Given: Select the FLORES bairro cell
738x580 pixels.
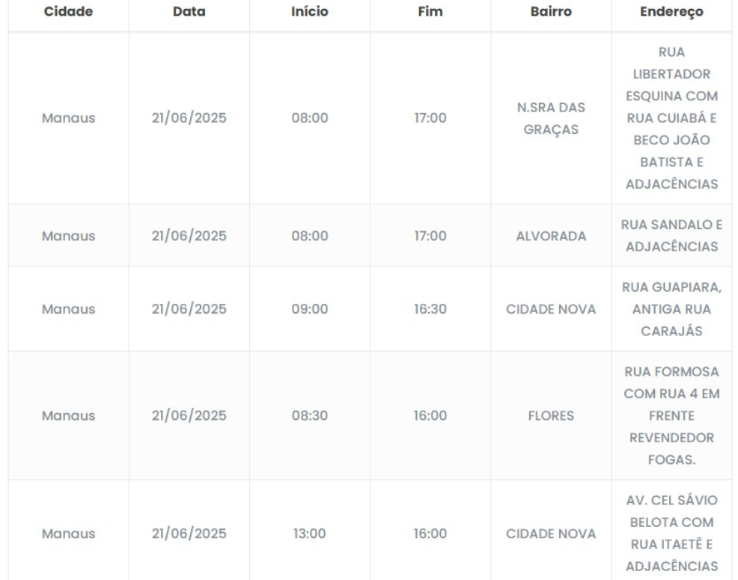Looking at the screenshot, I should tap(551, 415).
